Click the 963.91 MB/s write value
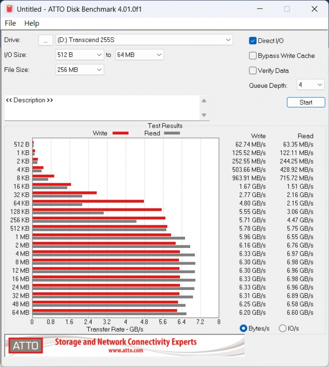The height and width of the screenshot is (367, 329). tap(249, 178)
